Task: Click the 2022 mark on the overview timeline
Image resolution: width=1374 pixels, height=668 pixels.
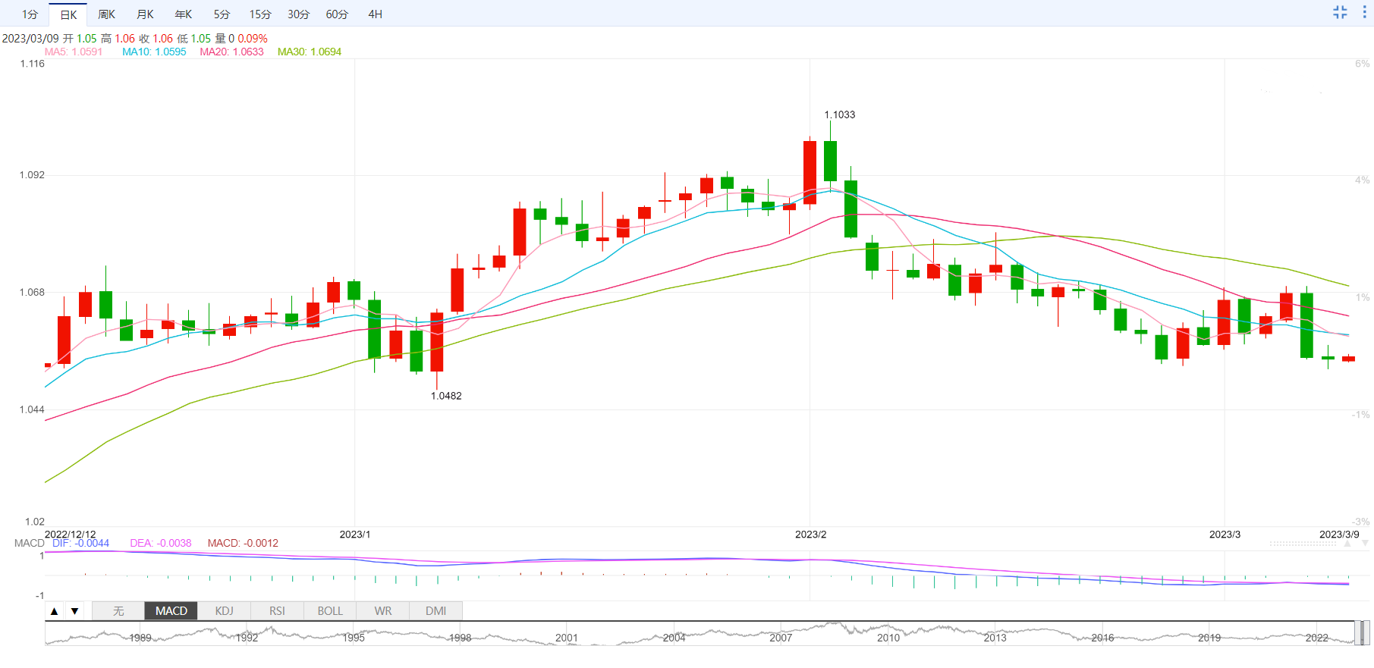Action: [x=1316, y=638]
